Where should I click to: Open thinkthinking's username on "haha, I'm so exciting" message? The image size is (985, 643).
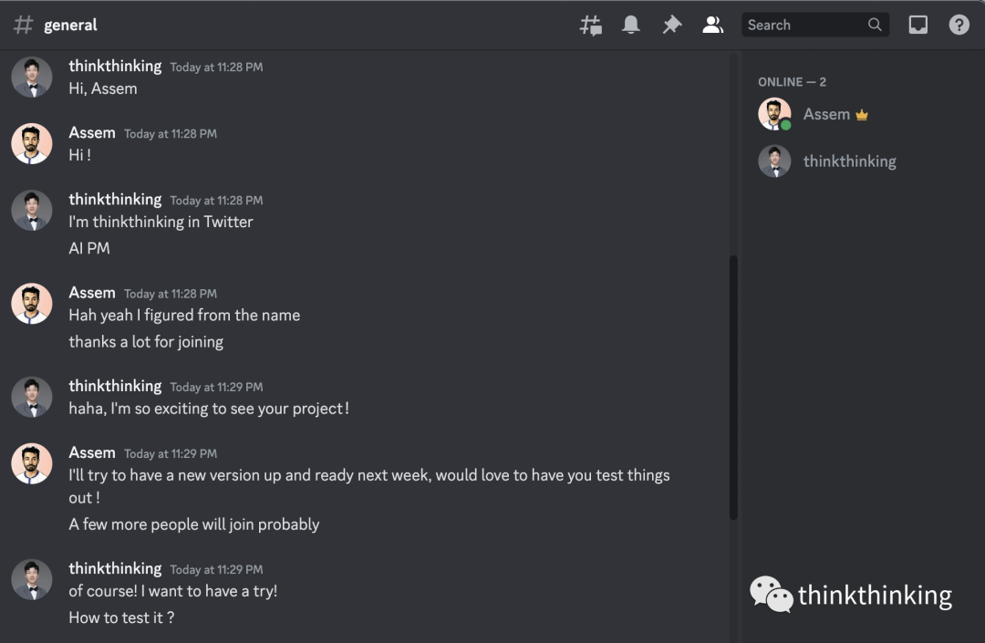pos(115,386)
